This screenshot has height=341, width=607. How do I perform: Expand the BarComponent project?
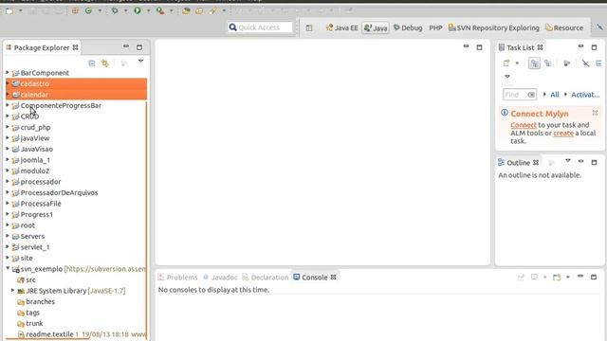pos(8,72)
